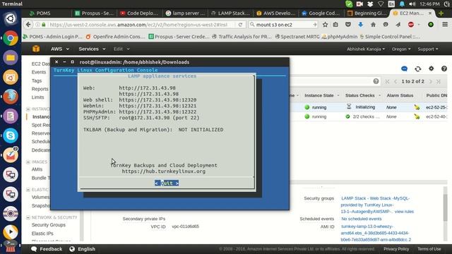The height and width of the screenshot is (254, 452).
Task: Click the clock showing 12:46 PM
Action: (x=429, y=4)
